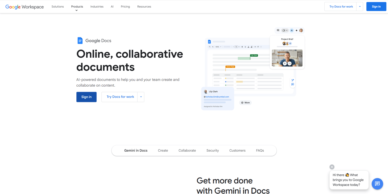Click the image suggestion icon below magic pen
Image resolution: width=388 pixels, height=194 pixels.
pyautogui.click(x=293, y=84)
